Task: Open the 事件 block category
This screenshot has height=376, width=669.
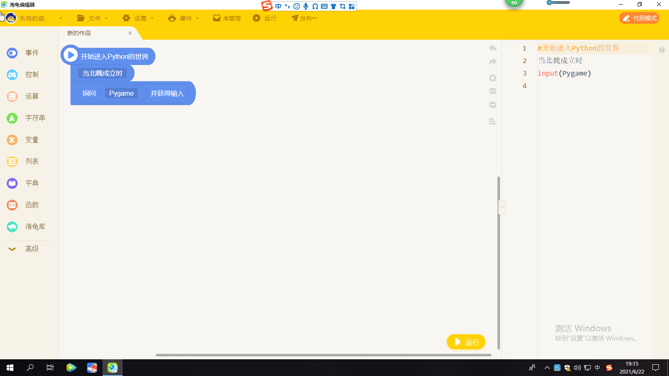Action: point(23,53)
